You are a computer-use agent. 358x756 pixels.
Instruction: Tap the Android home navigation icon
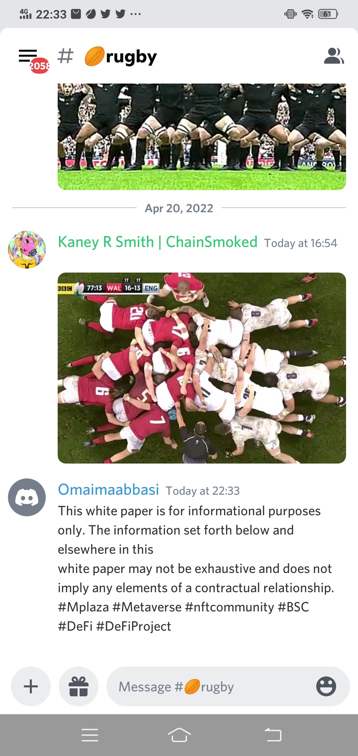(179, 735)
